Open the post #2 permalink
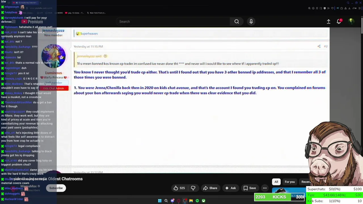Screen dimensions: 363x204 [326, 46]
